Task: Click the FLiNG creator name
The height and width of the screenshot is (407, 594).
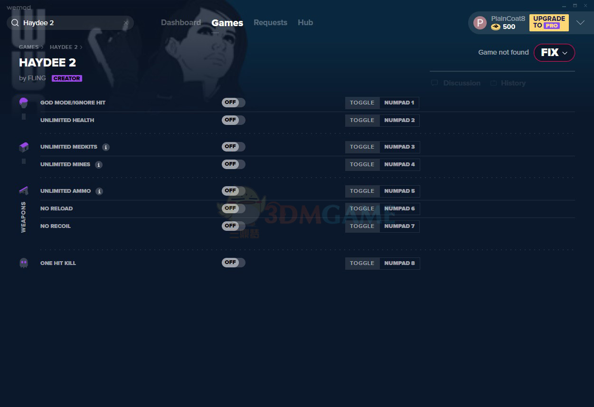Action: [37, 78]
